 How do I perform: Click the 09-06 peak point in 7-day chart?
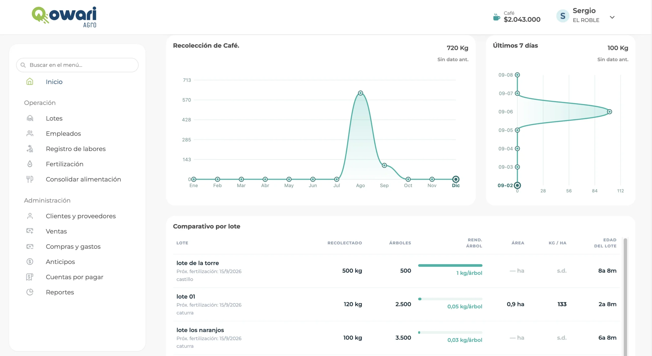click(609, 112)
